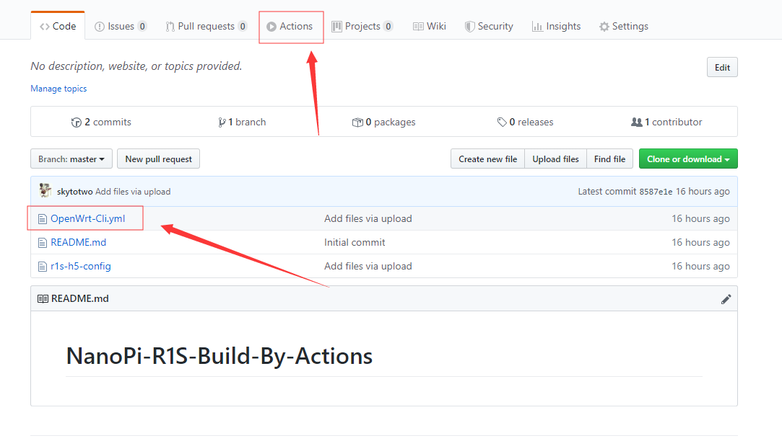The image size is (782, 441).
Task: Click the file icon next to README.md
Action: [43, 243]
